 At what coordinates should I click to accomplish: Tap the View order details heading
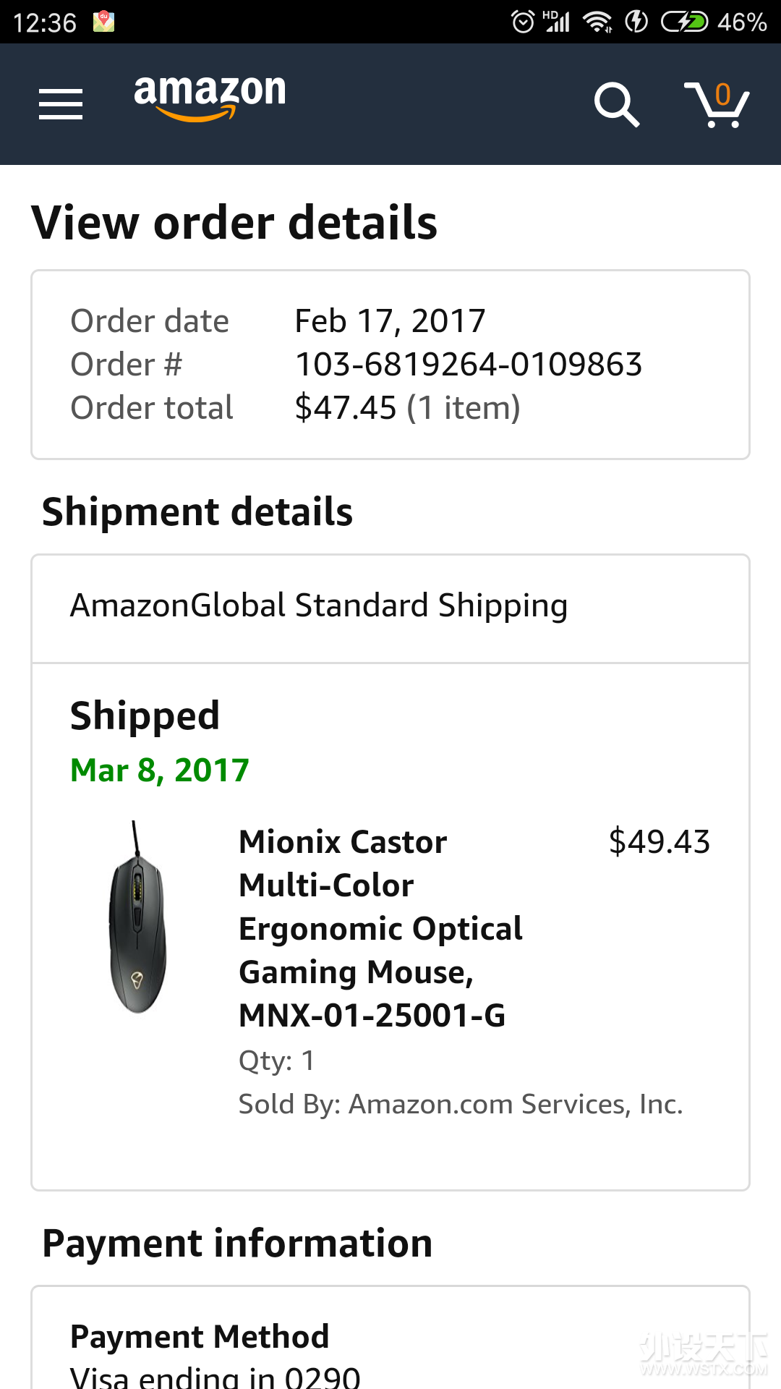(x=234, y=222)
